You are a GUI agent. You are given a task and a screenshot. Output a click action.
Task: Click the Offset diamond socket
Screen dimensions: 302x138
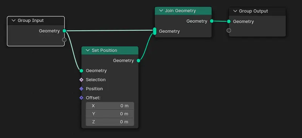click(82, 98)
